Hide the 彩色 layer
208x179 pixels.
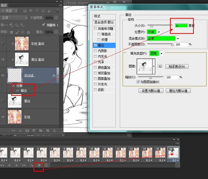[3, 117]
